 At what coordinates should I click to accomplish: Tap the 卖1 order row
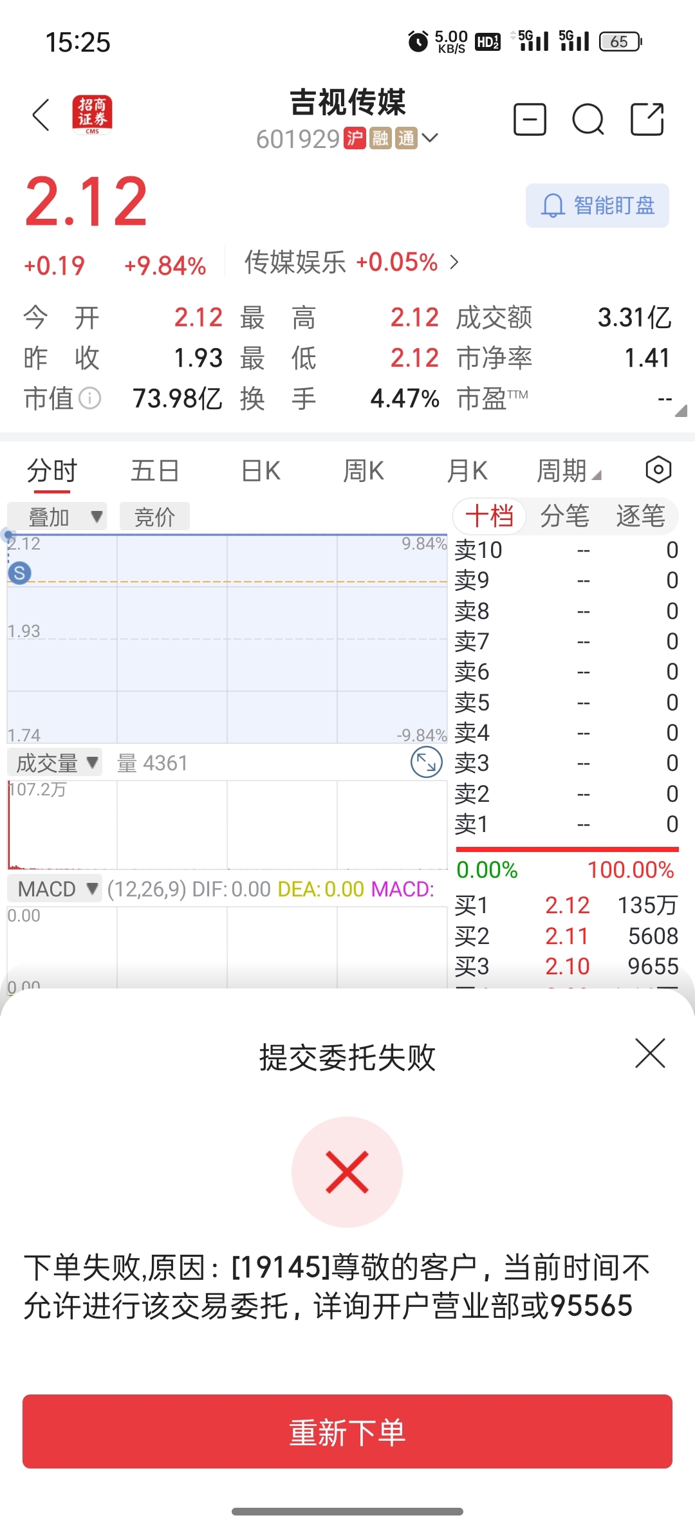pyautogui.click(x=566, y=824)
